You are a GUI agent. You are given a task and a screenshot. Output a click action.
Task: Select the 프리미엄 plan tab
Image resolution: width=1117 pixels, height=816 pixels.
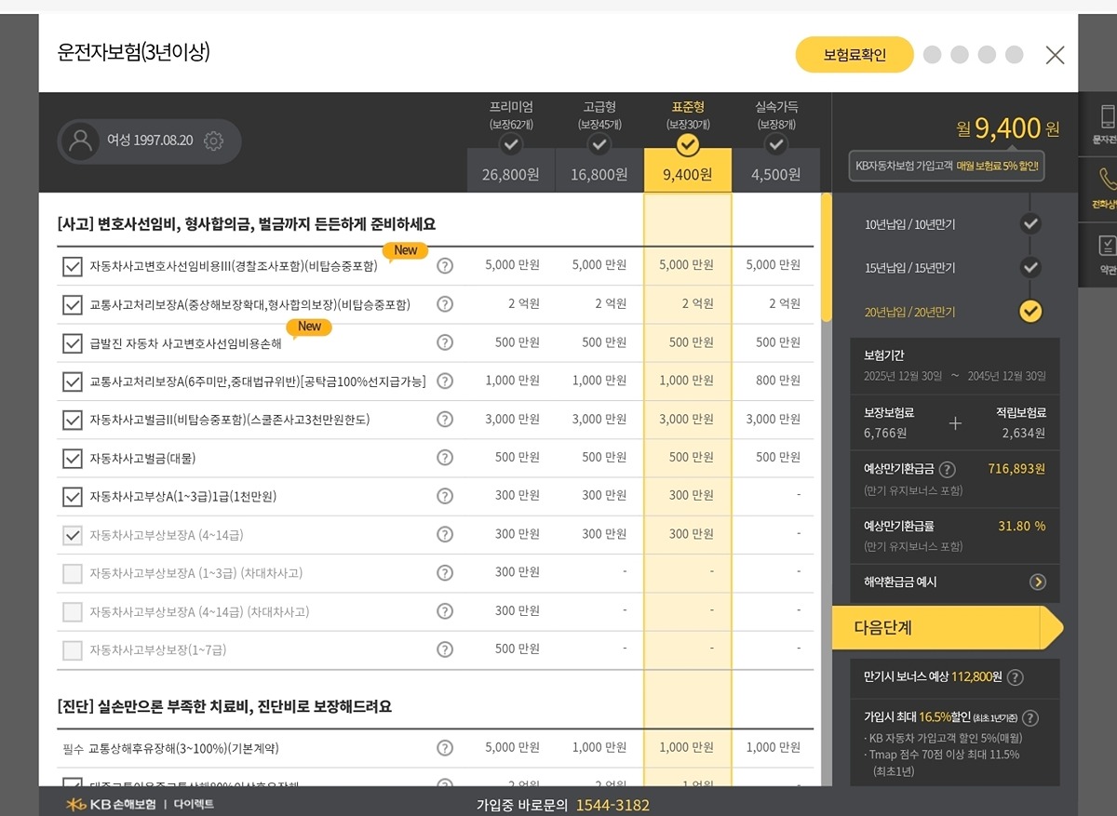click(510, 144)
